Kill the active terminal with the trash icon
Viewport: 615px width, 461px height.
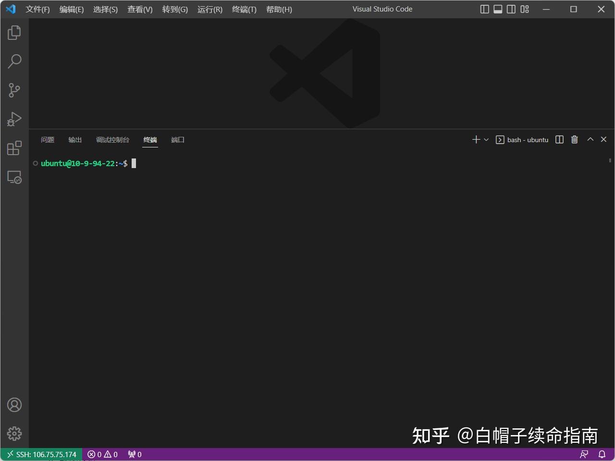tap(574, 139)
